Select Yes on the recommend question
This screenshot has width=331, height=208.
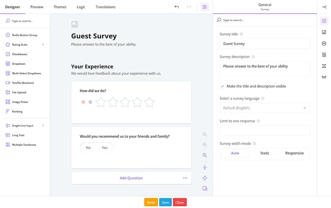tap(105, 148)
